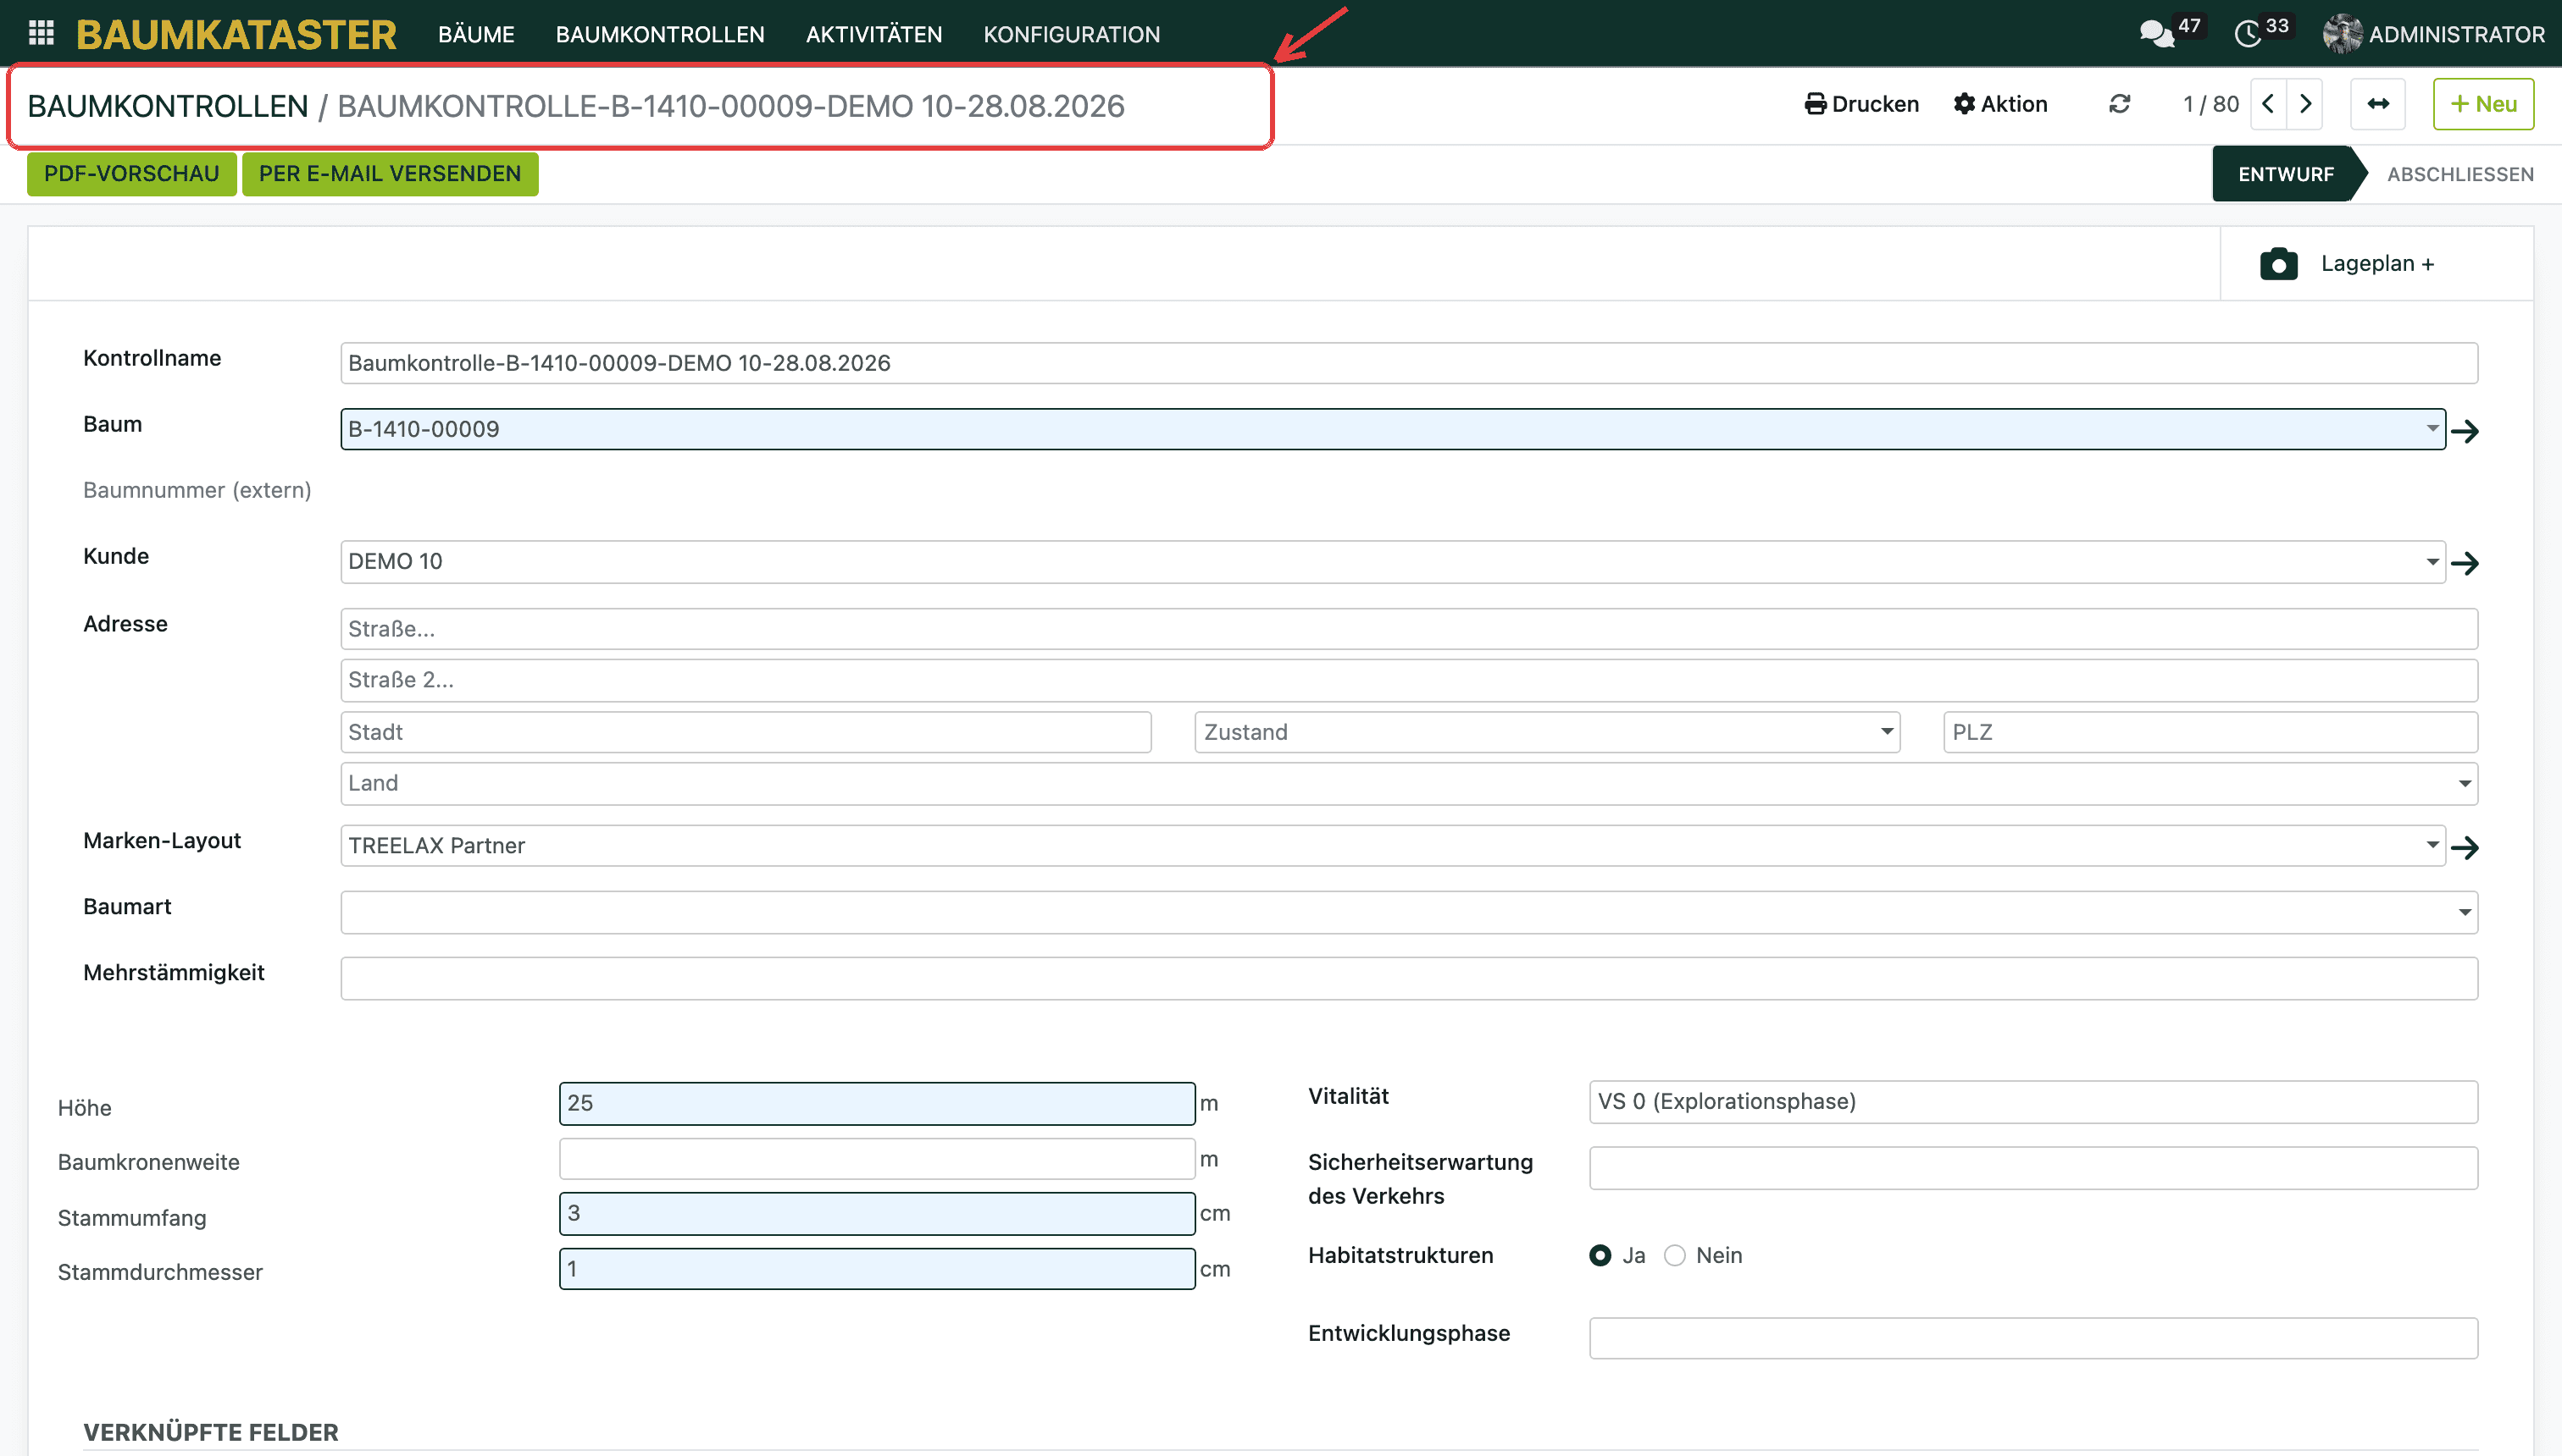This screenshot has height=1456, width=2562.
Task: Open the Bäume menu
Action: 476,34
